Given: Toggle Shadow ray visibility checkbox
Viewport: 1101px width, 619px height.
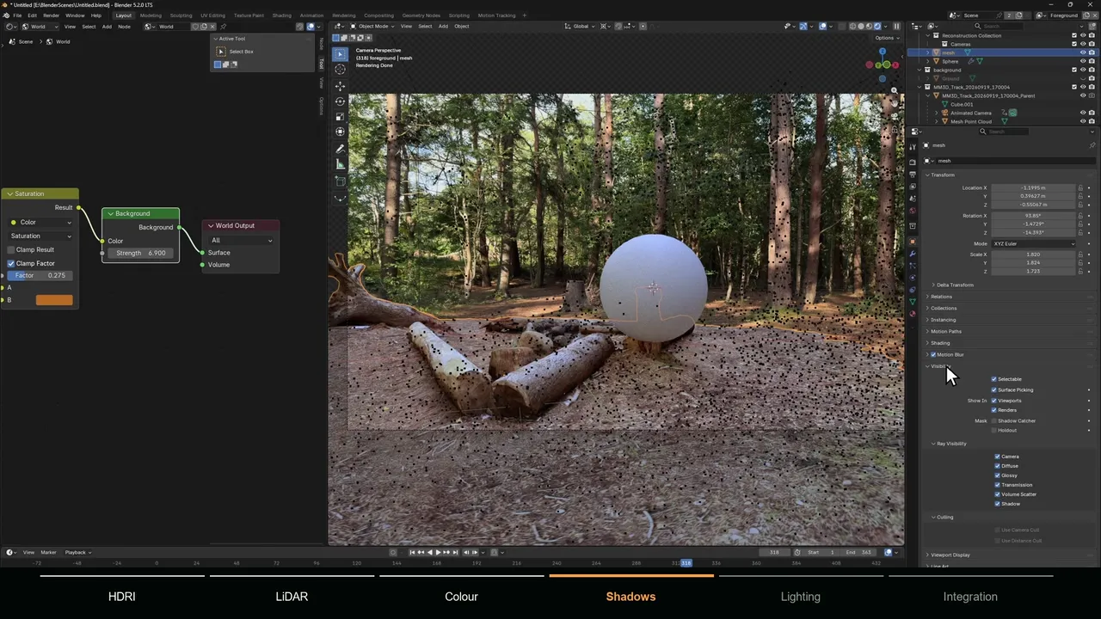Looking at the screenshot, I should [998, 504].
